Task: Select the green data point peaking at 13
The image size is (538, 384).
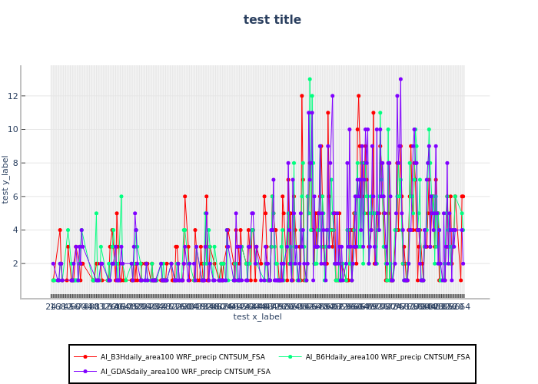Action: (310, 79)
